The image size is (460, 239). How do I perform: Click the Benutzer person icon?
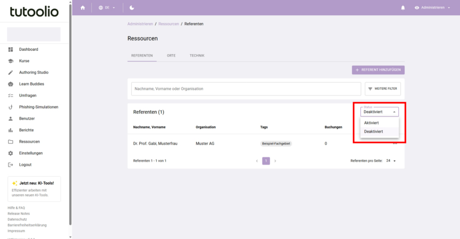pos(11,119)
